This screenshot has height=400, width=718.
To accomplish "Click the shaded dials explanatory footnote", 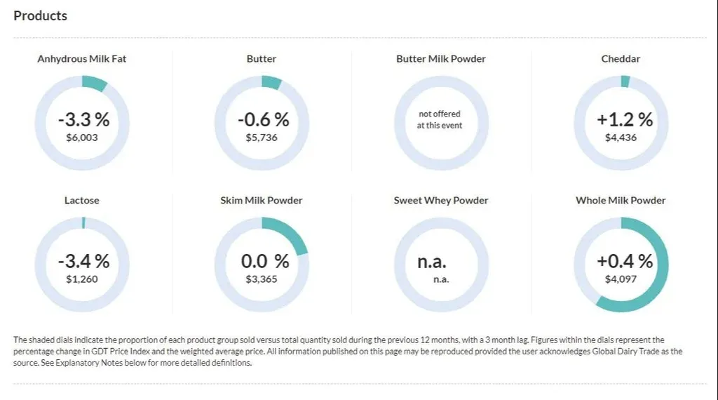I will [x=348, y=352].
